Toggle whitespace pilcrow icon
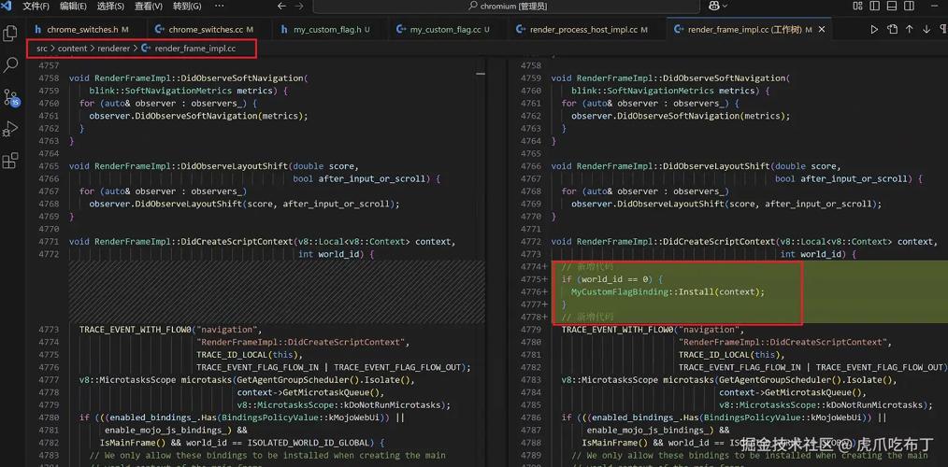Viewport: 948px width, 467px height. [943, 29]
